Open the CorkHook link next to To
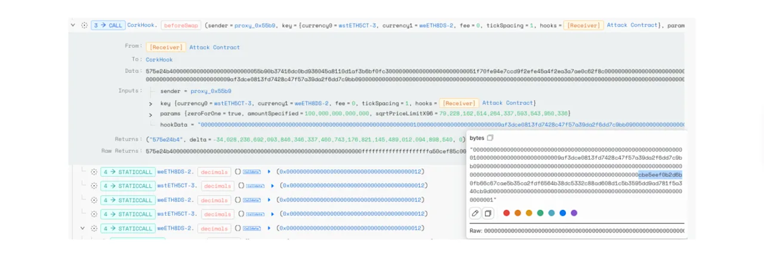764x260 pixels. pos(159,60)
